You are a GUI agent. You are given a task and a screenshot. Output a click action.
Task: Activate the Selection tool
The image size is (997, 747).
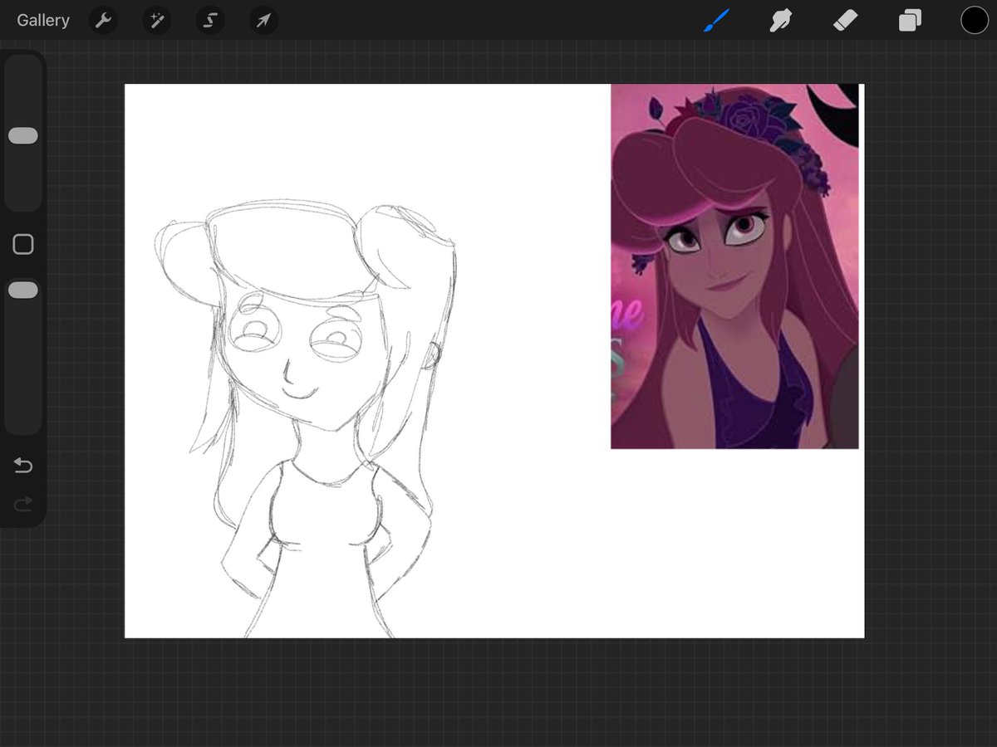[210, 20]
